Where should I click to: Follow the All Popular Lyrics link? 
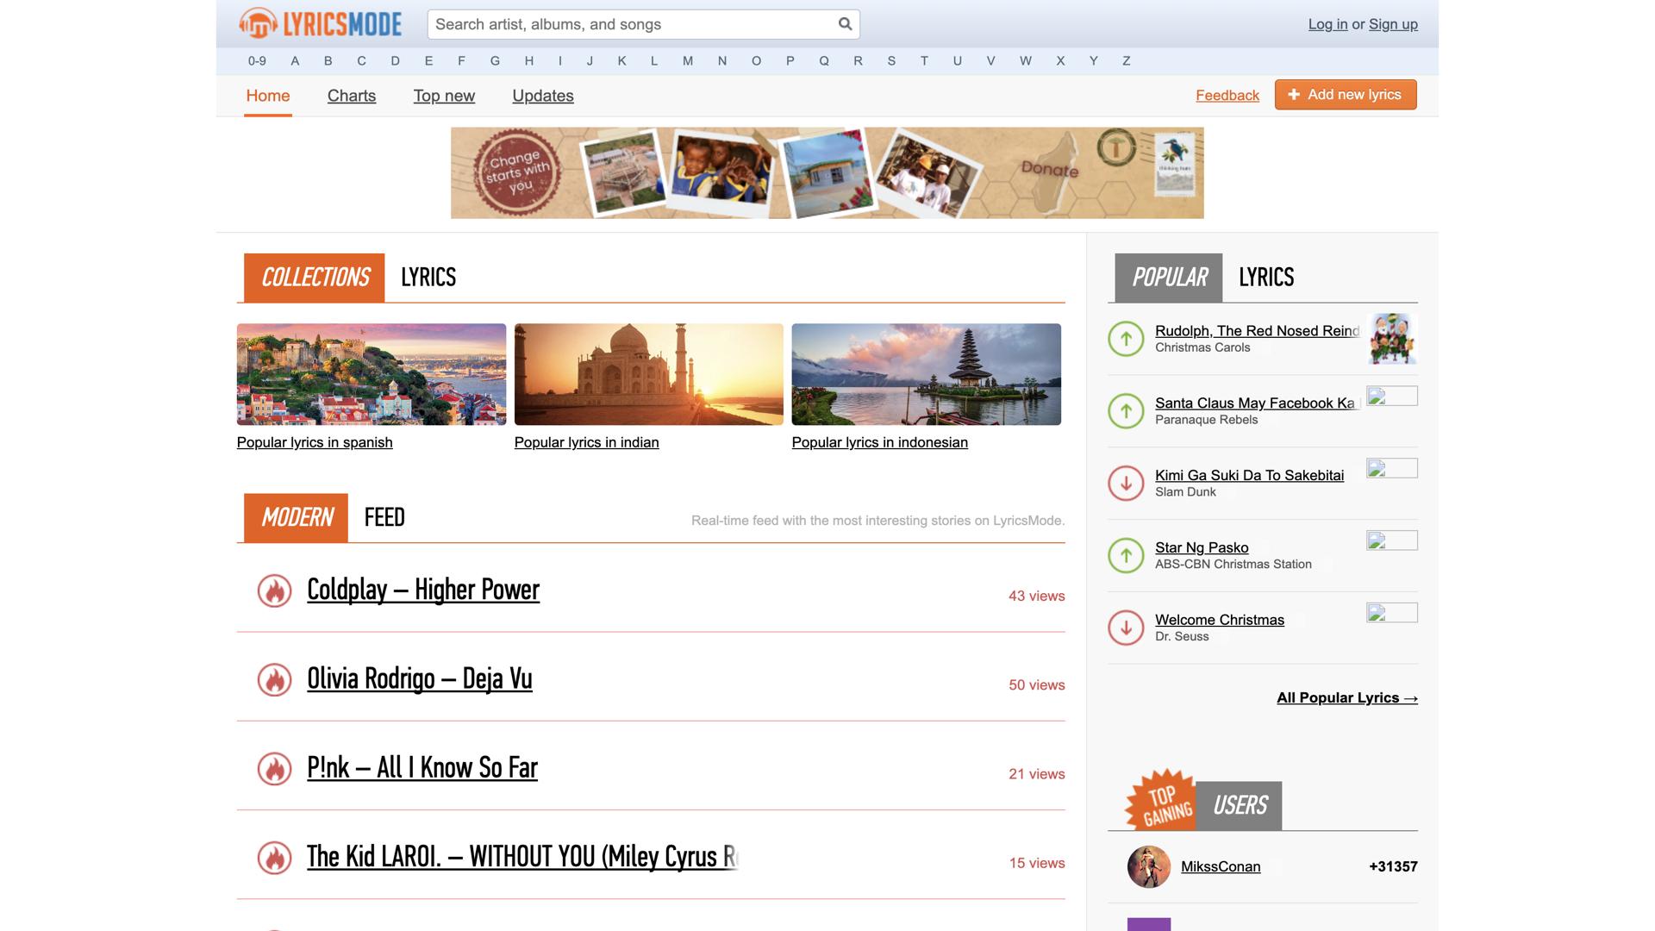(x=1346, y=698)
